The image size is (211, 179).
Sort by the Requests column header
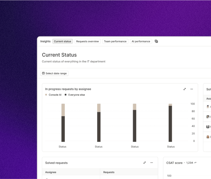[109, 172]
